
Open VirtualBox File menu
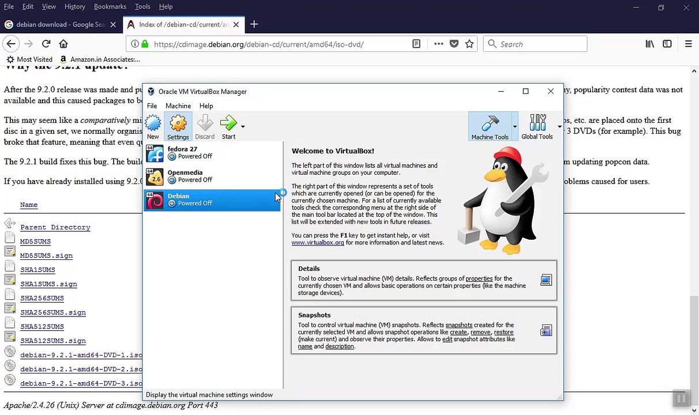tap(152, 106)
